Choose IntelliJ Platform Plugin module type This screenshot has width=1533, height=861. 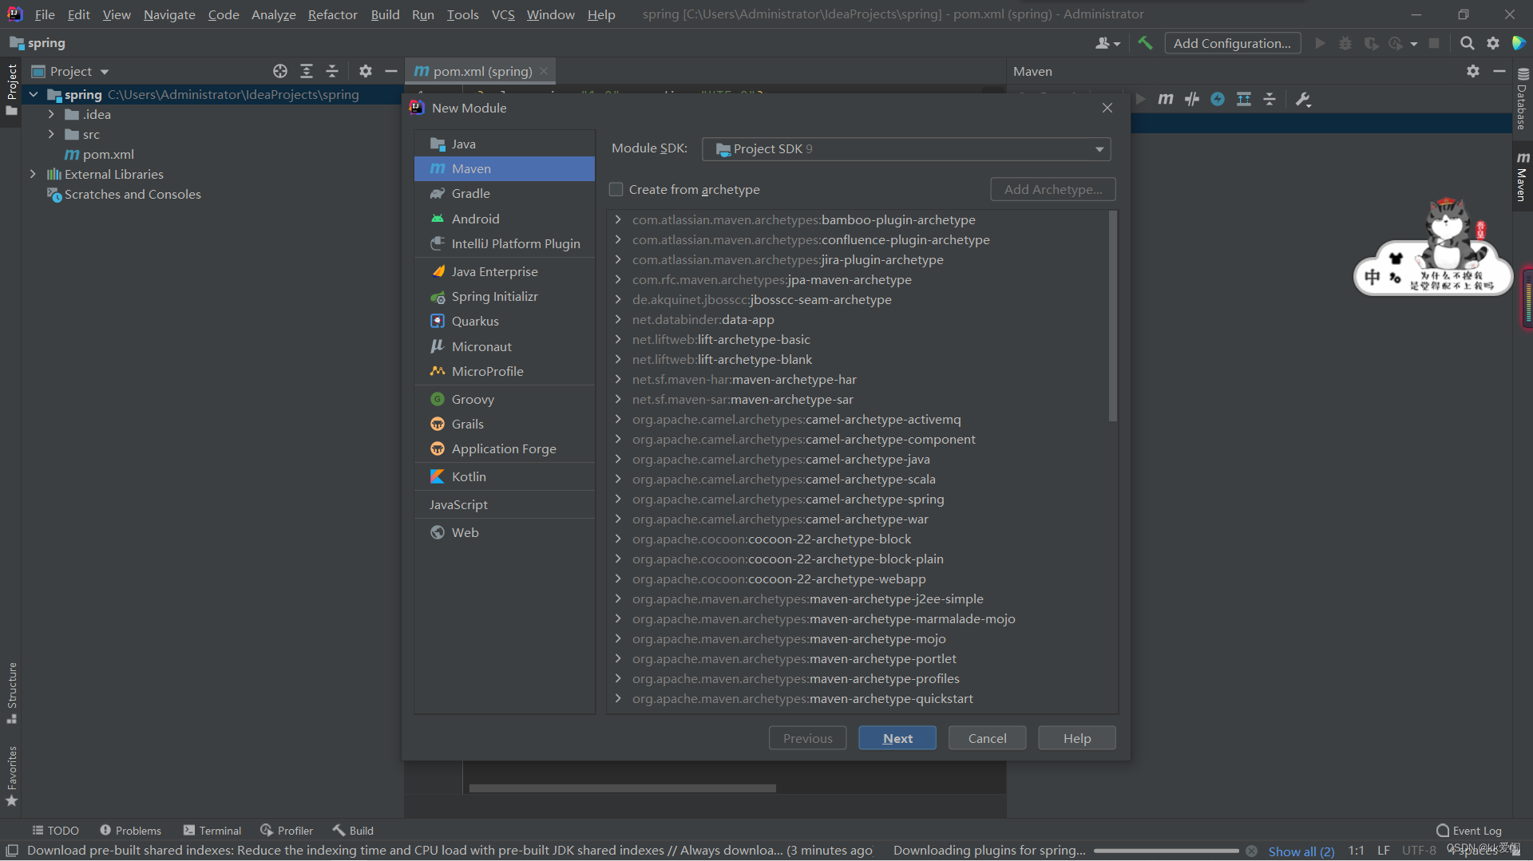[504, 243]
